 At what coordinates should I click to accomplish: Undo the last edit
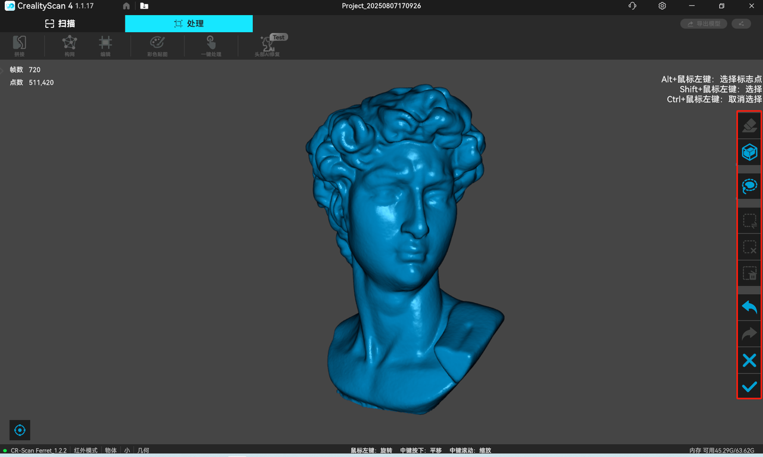tap(749, 307)
